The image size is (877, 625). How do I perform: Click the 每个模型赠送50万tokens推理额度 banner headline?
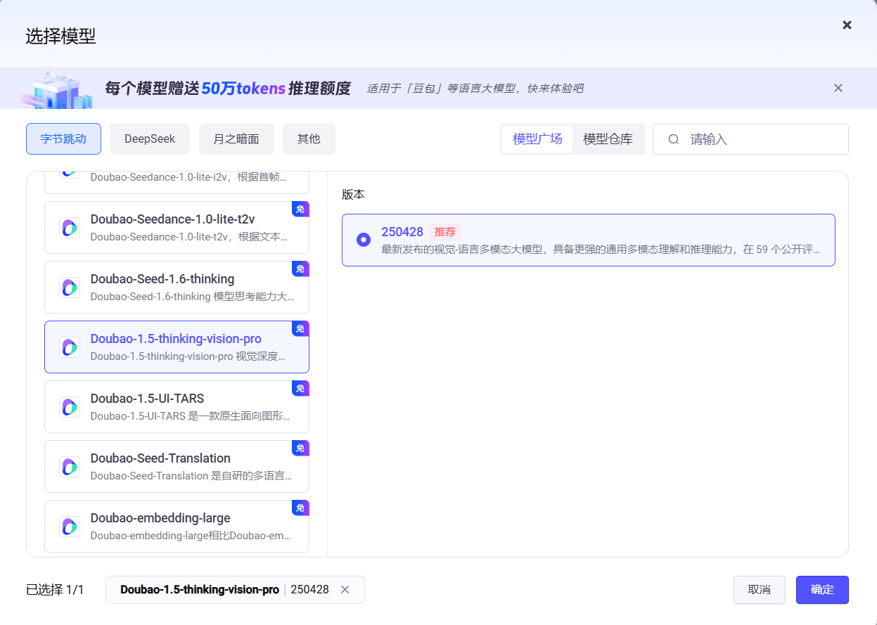click(x=227, y=89)
